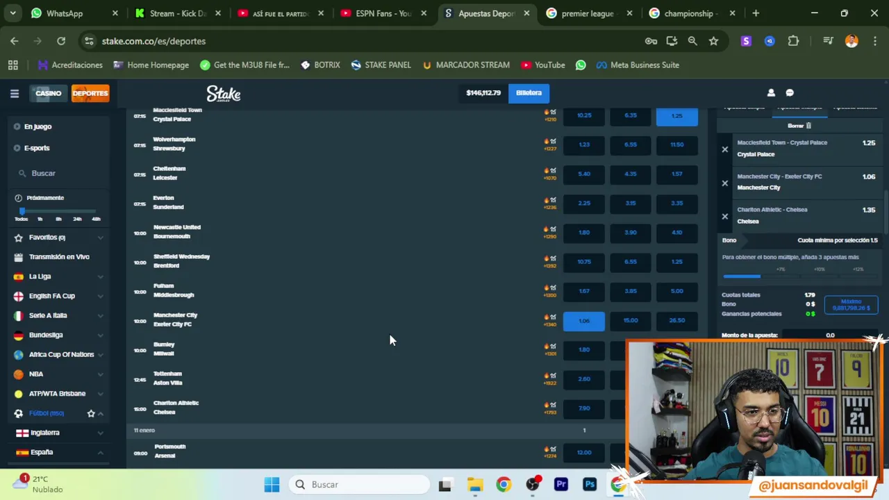Click the La Liga Spain flag icon

(19, 276)
